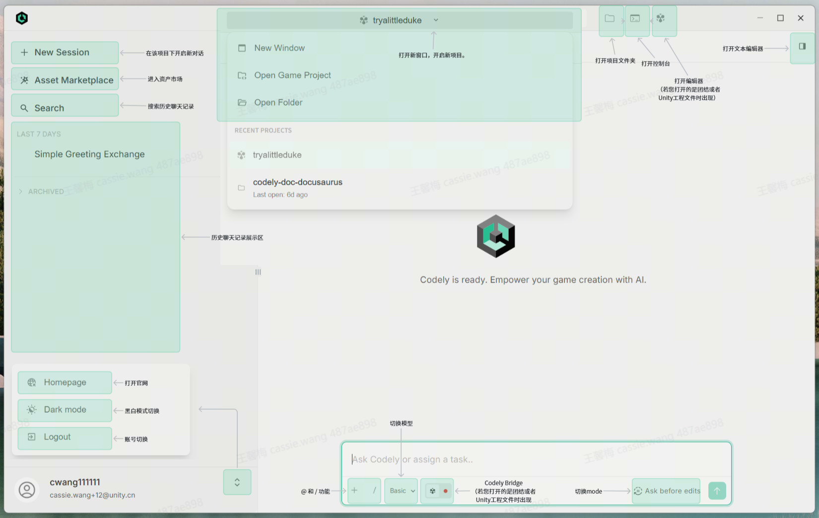Click the Codely logo in the title bar

coord(22,18)
